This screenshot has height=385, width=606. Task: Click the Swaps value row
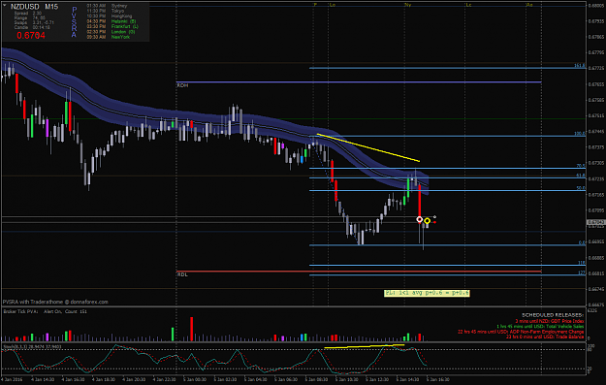click(x=34, y=23)
